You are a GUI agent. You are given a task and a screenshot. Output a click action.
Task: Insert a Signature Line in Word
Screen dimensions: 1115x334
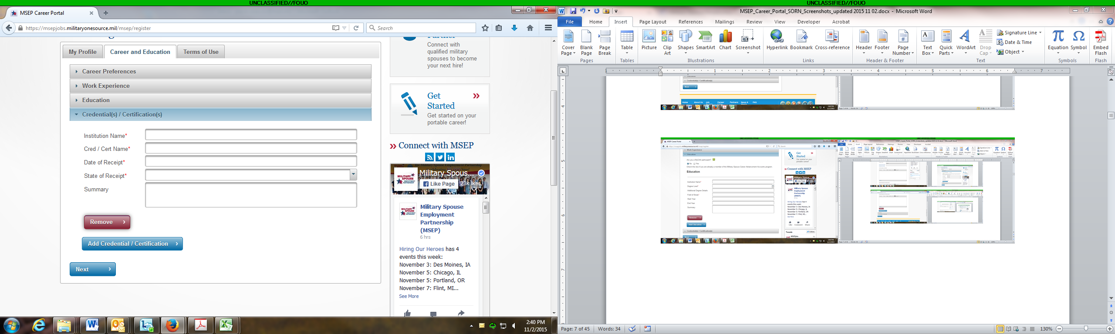(1019, 33)
